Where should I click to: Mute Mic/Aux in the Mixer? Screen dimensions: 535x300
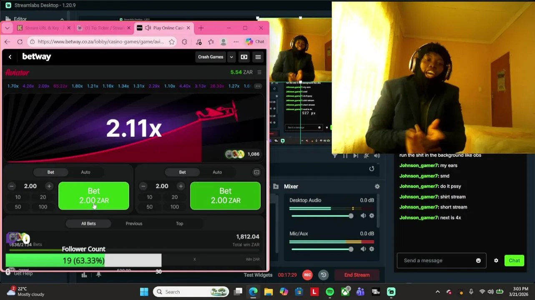363,249
